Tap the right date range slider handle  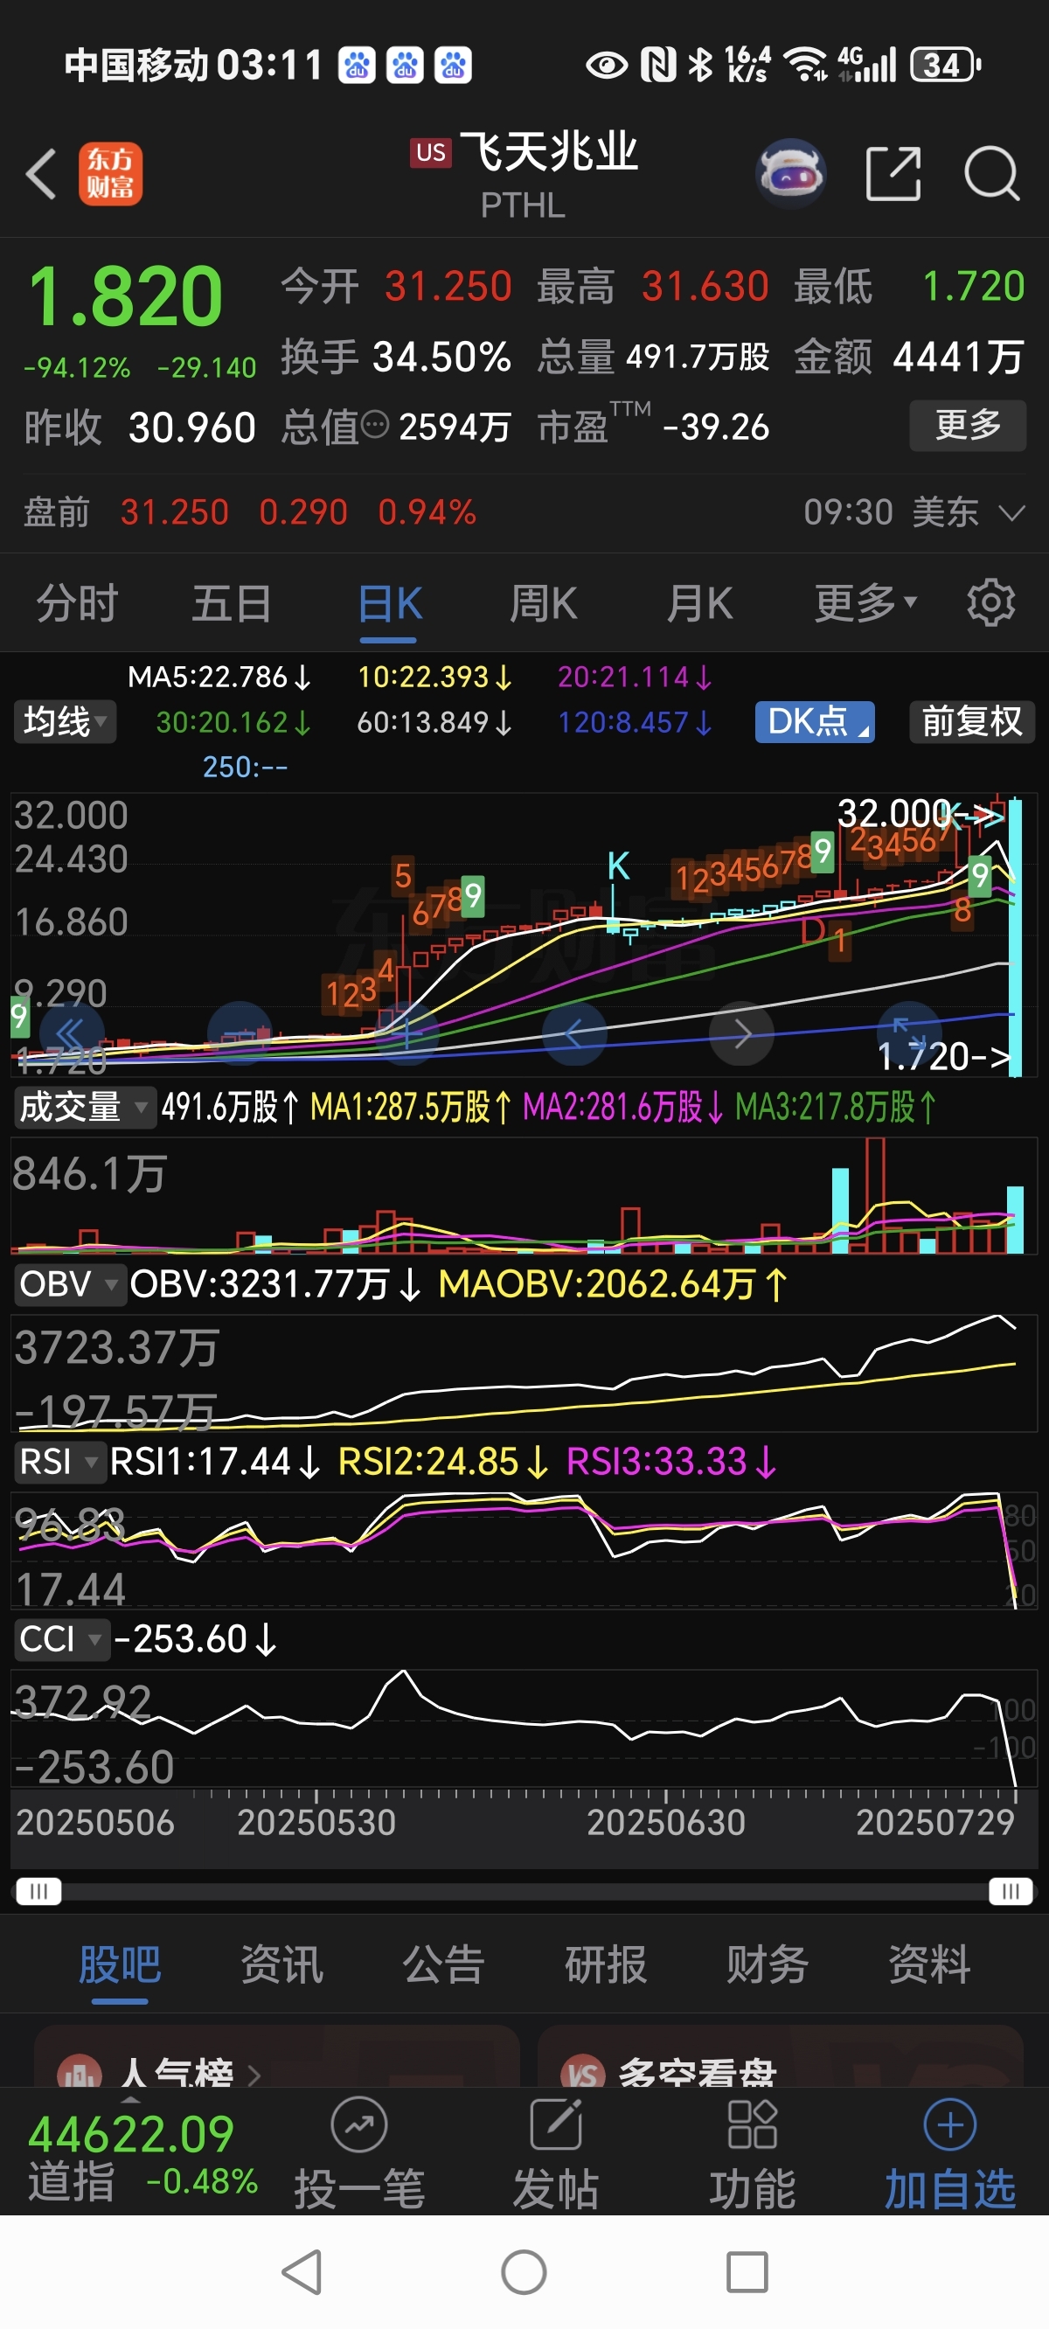pos(1011,1891)
